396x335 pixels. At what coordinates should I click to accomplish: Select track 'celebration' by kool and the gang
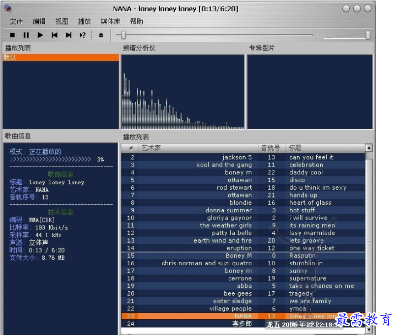[243, 165]
